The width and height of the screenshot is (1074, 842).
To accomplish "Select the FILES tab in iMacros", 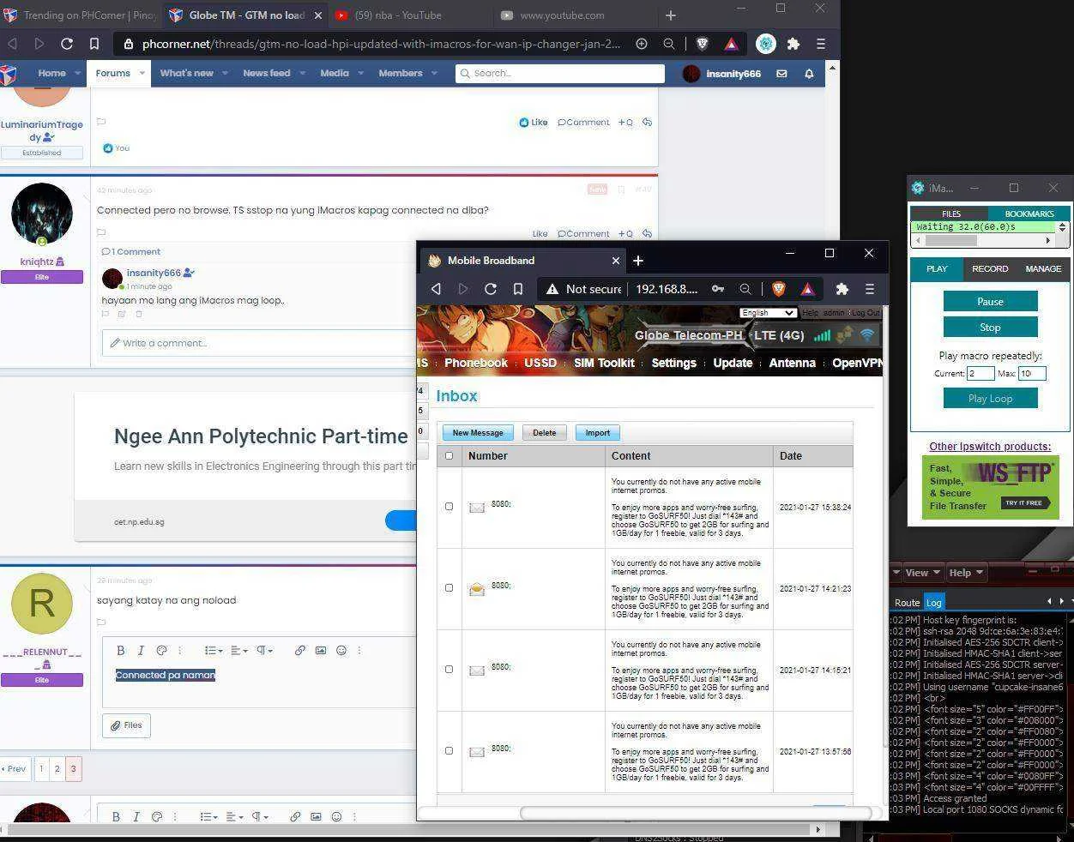I will click(x=950, y=214).
